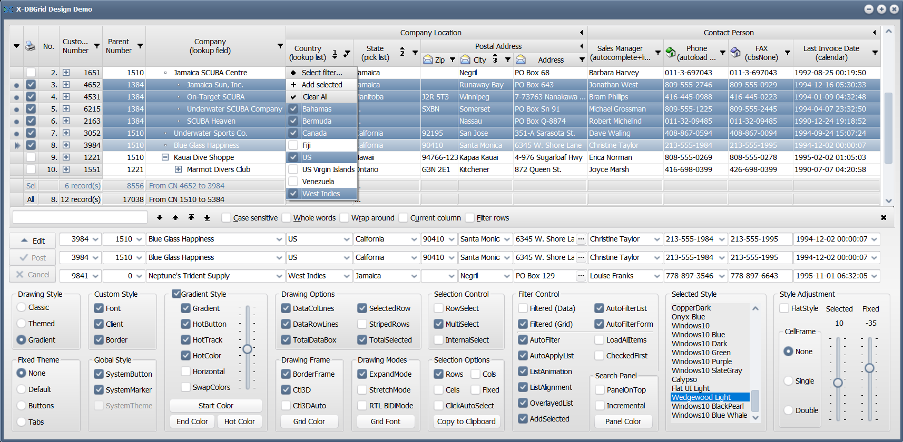903x442 pixels.
Task: Click the printer icon in grid header
Action: point(31,46)
